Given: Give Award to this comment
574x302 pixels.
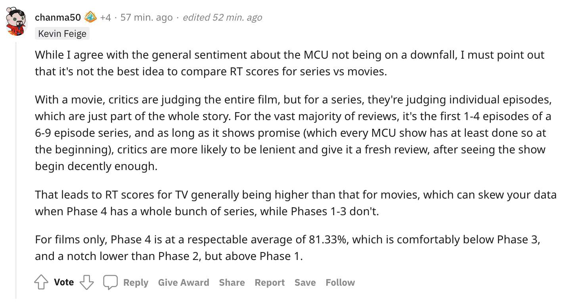Looking at the screenshot, I should (183, 283).
